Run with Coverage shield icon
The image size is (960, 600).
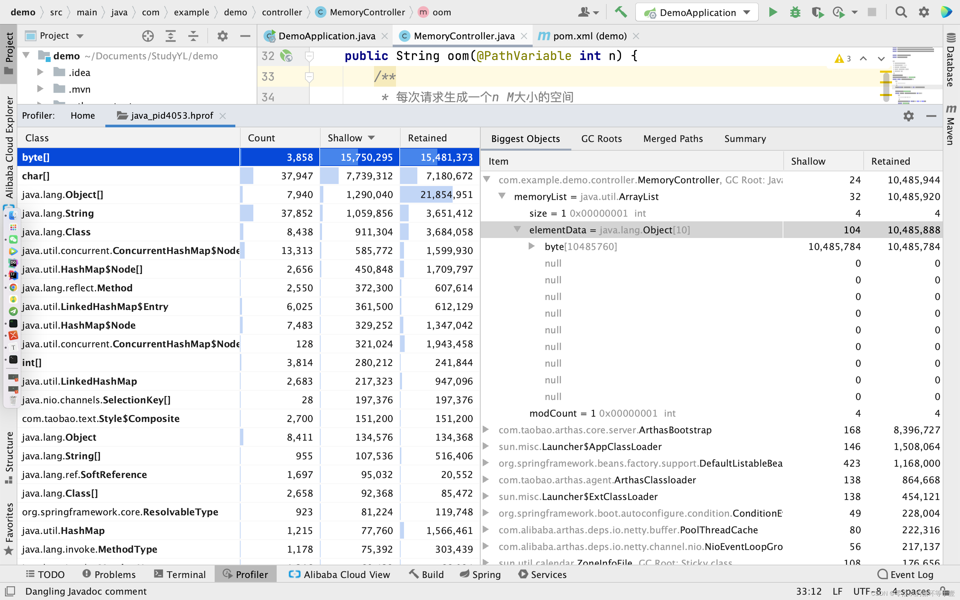[817, 12]
